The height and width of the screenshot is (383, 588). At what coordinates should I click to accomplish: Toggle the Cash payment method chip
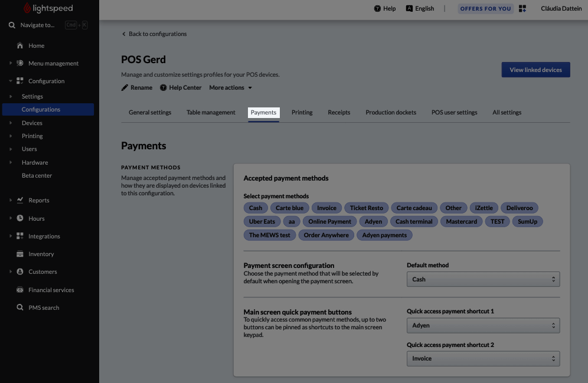point(256,208)
